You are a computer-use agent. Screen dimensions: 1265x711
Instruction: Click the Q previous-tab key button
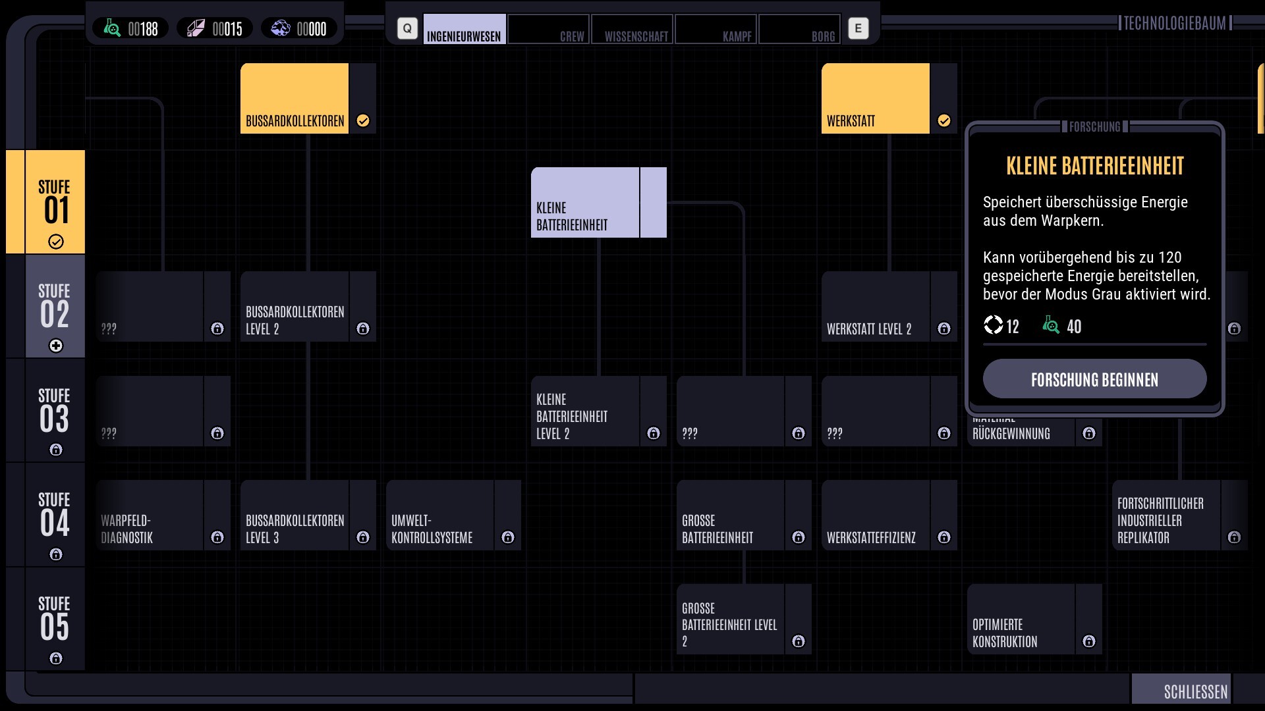tap(407, 28)
